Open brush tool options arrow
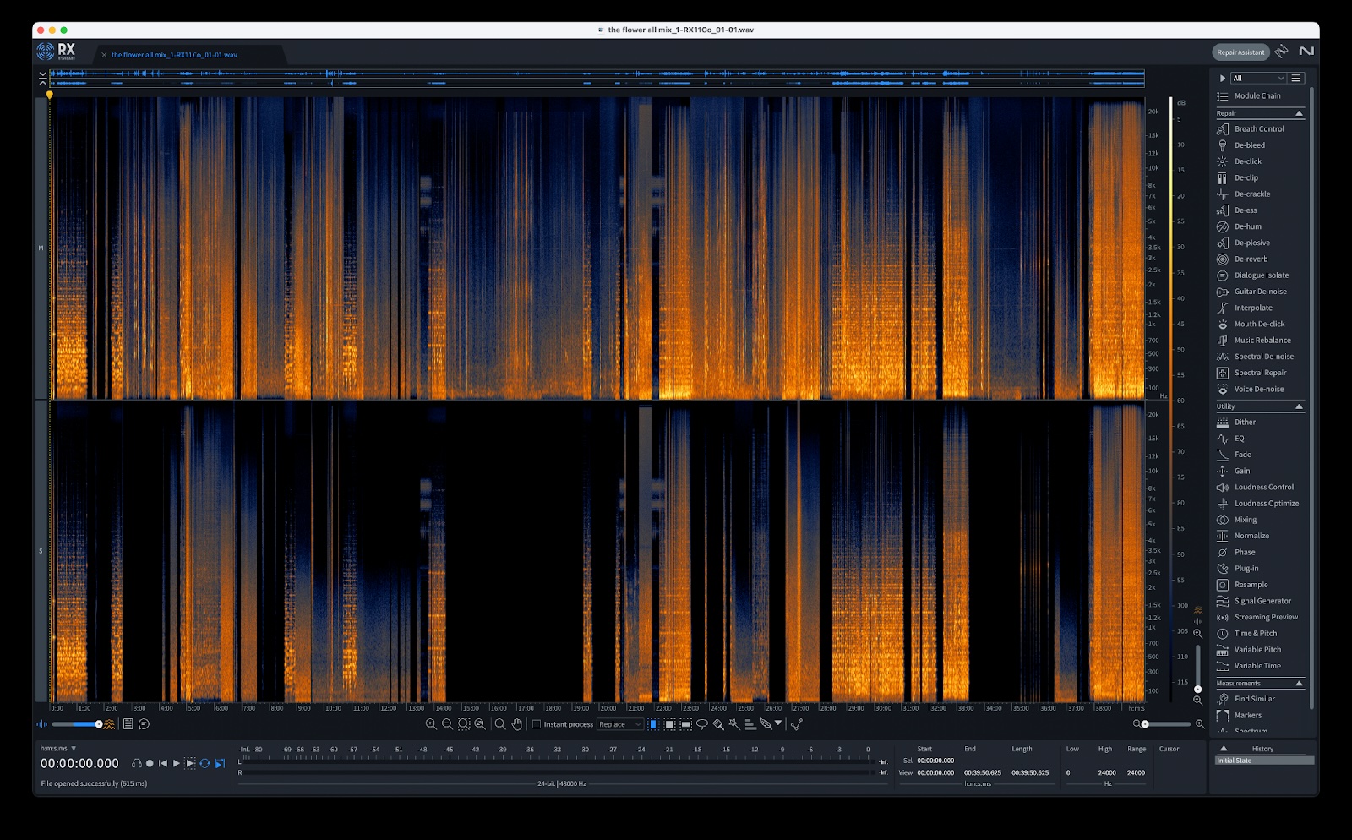Image resolution: width=1352 pixels, height=840 pixels. (x=778, y=723)
